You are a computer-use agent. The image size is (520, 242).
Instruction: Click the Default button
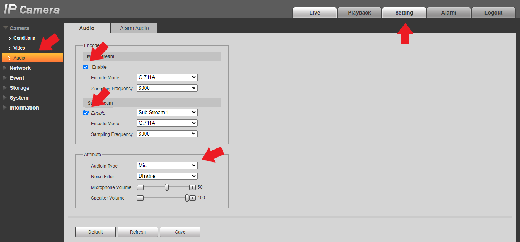pyautogui.click(x=95, y=232)
